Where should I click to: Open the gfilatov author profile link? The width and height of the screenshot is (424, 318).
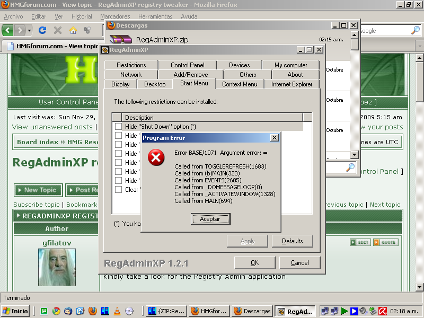[x=57, y=243]
